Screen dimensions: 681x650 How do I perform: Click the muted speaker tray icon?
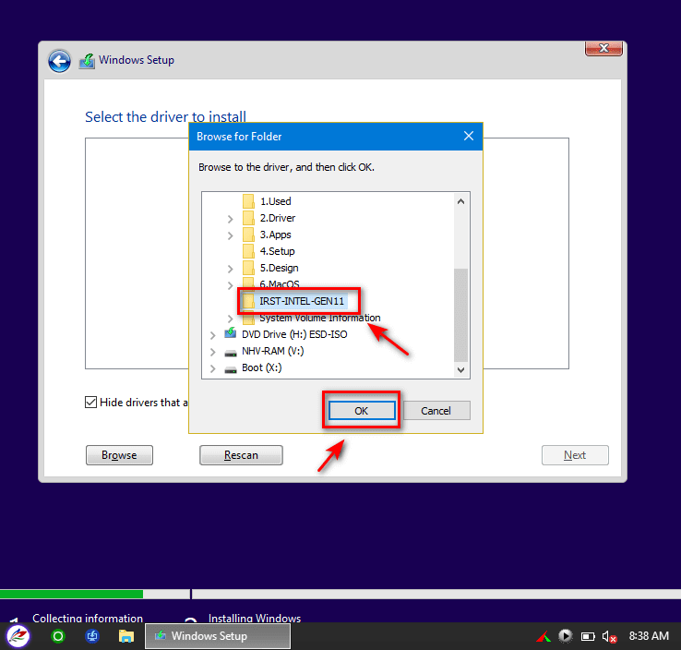tap(609, 636)
